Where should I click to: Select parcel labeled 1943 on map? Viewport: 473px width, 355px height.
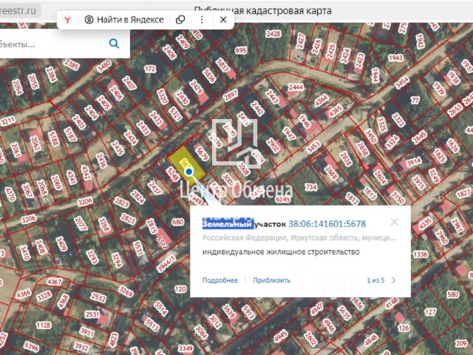[x=395, y=58]
